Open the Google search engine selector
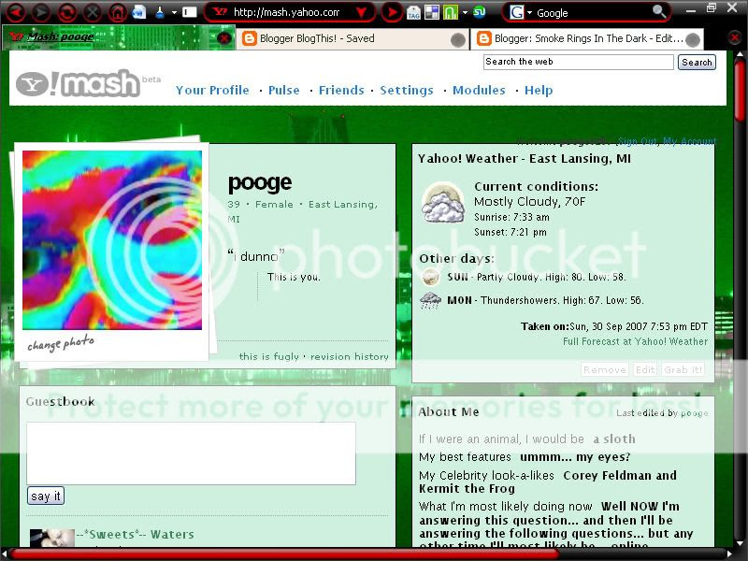Viewport: 748px width, 561px height. pos(520,12)
